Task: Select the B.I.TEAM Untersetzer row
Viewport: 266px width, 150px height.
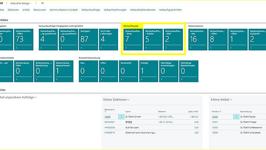Action: click(x=238, y=132)
